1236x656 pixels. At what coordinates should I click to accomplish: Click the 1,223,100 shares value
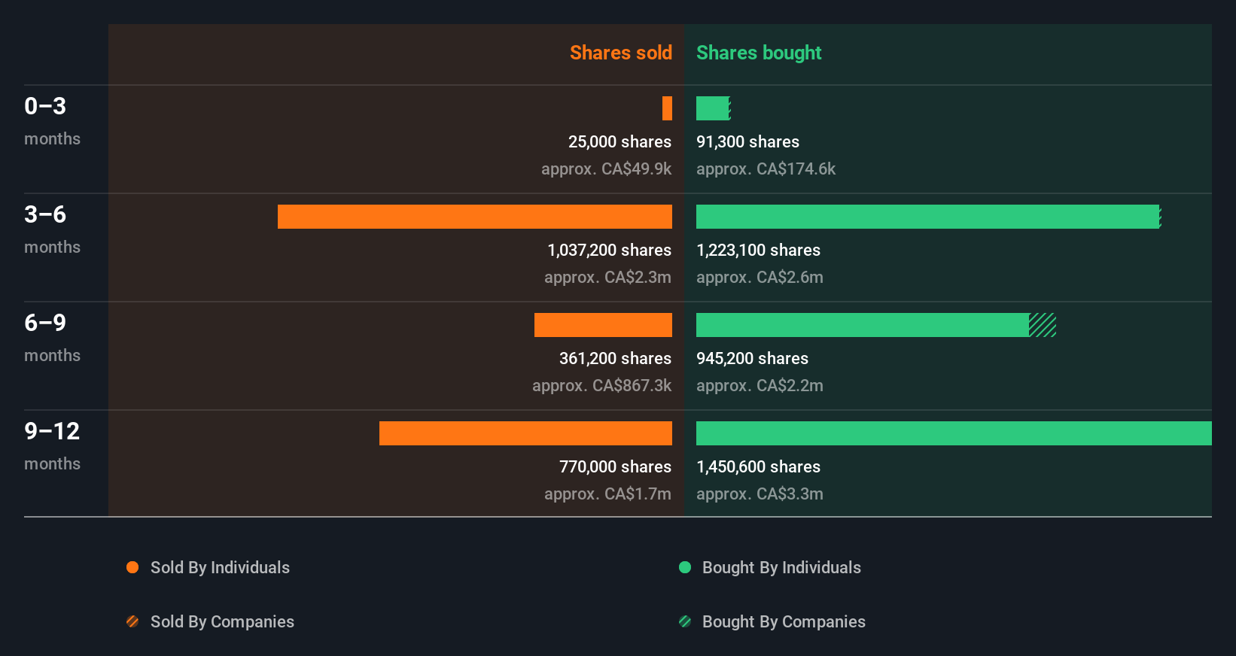point(758,250)
